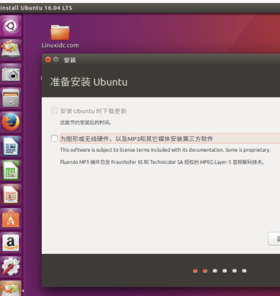Close the installer dialog window

point(48,59)
